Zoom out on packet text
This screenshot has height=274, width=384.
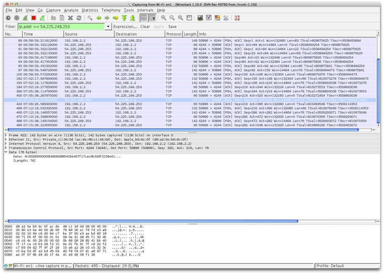pyautogui.click(x=172, y=18)
